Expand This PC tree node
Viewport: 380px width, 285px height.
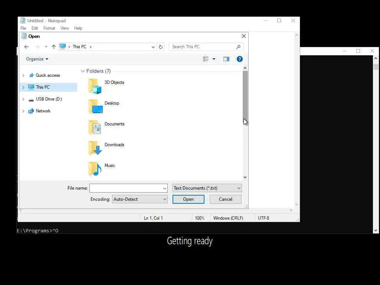pyautogui.click(x=23, y=87)
